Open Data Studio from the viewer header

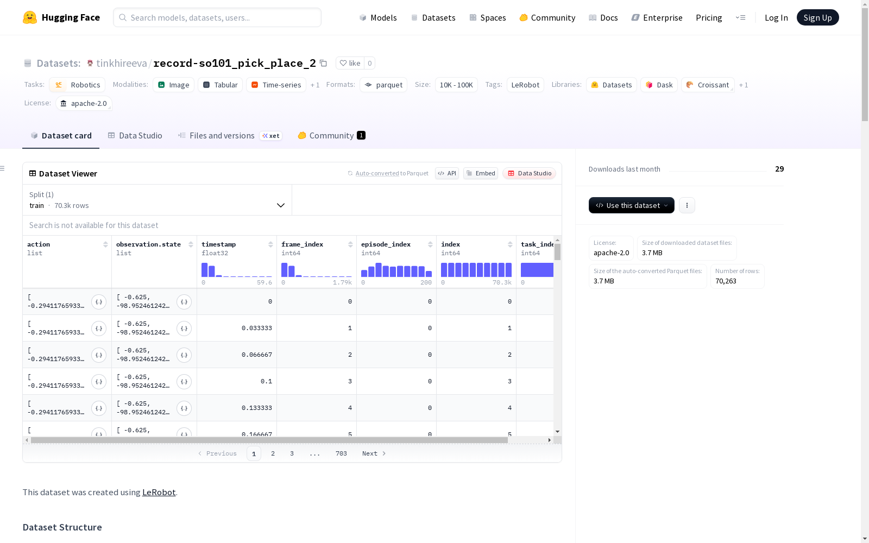pyautogui.click(x=530, y=173)
